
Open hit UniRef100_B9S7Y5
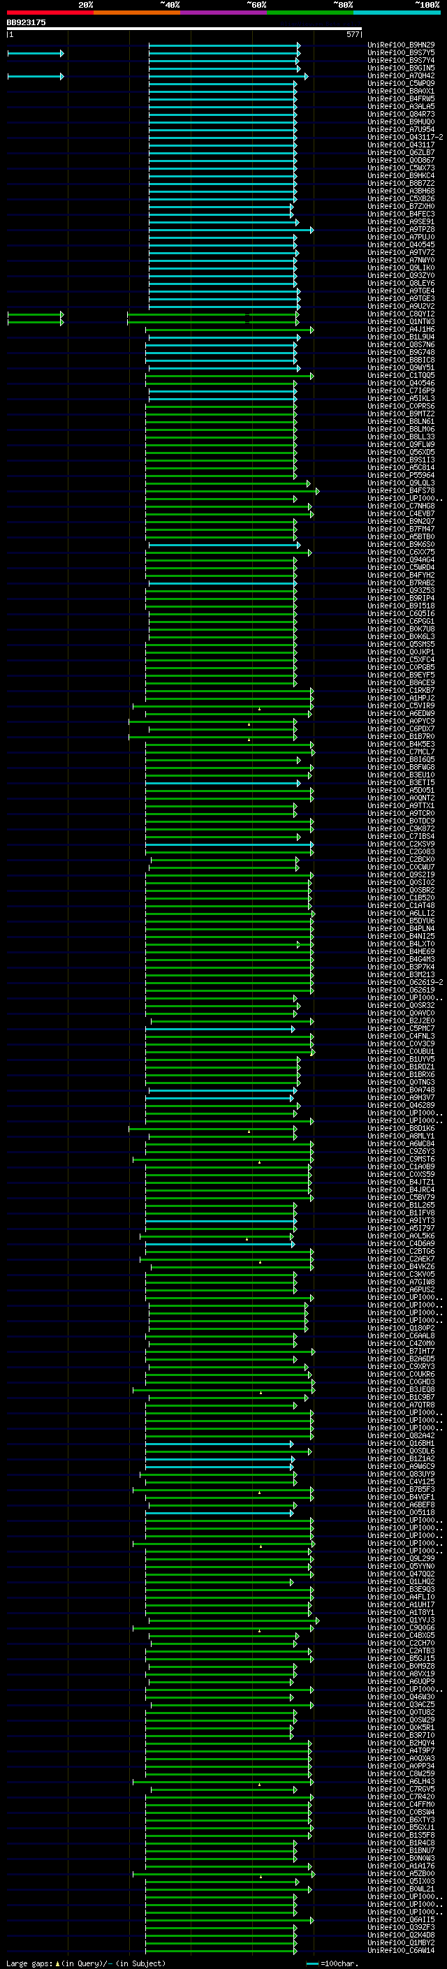pos(401,53)
